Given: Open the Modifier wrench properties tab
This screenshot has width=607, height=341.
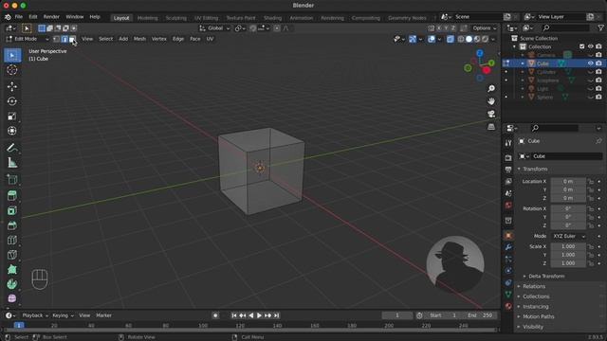Looking at the screenshot, I should [x=508, y=247].
